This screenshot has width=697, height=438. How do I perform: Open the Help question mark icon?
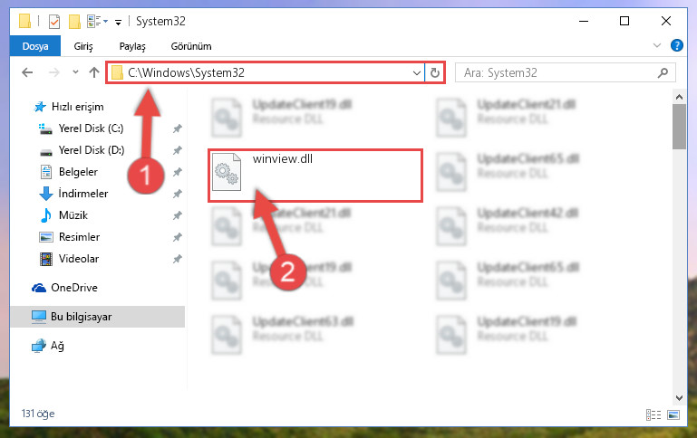(x=676, y=45)
